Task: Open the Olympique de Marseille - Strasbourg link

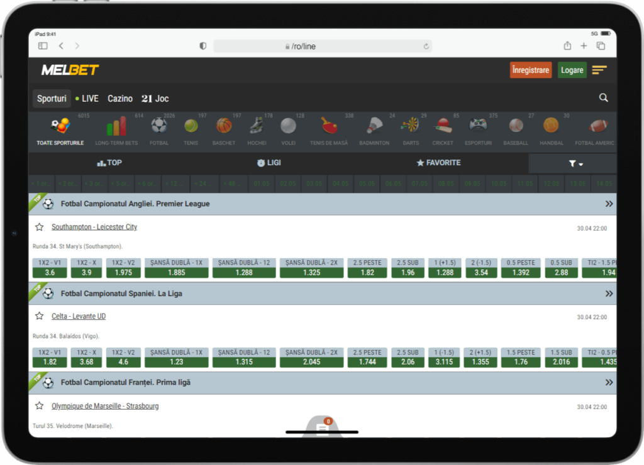Action: 105,406
